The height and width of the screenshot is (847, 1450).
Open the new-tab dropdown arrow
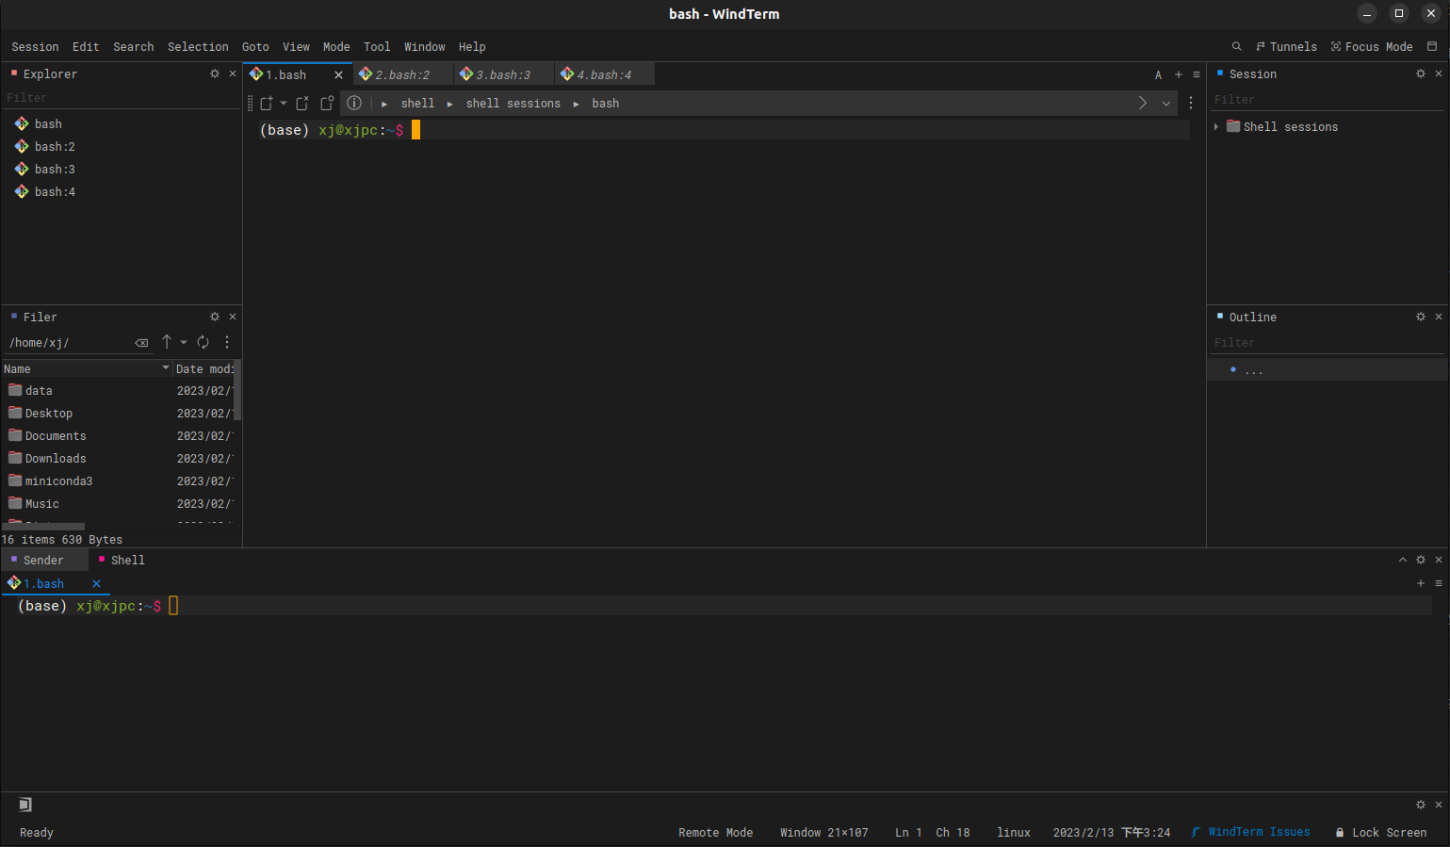285,103
